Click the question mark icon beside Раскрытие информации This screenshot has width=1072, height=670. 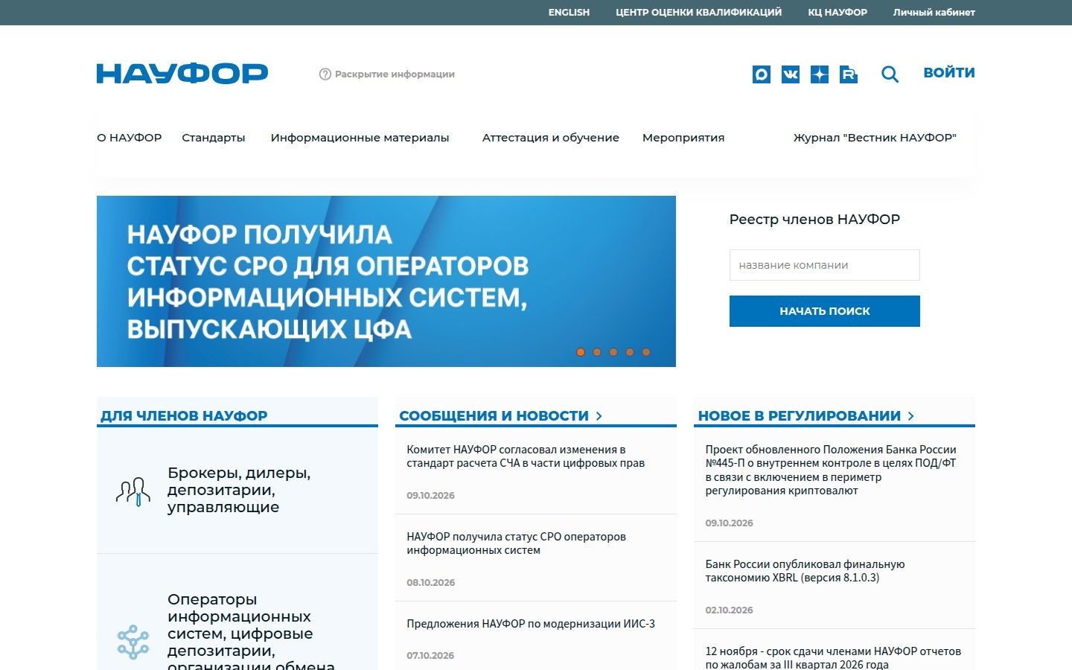pyautogui.click(x=325, y=74)
